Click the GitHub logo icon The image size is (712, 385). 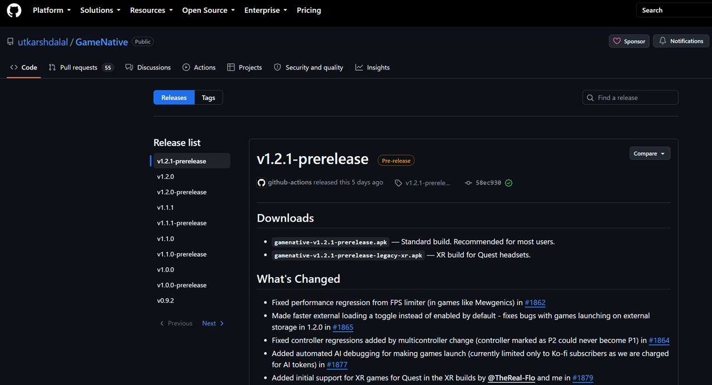click(x=14, y=10)
